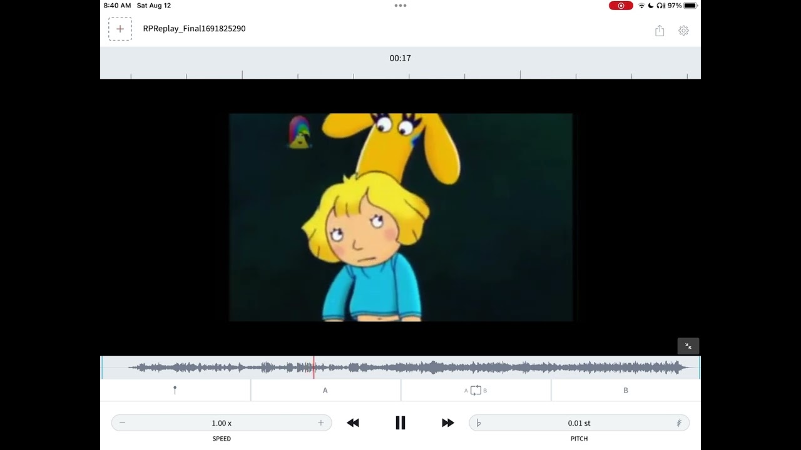801x450 pixels.
Task: Set loop point A
Action: [325, 390]
